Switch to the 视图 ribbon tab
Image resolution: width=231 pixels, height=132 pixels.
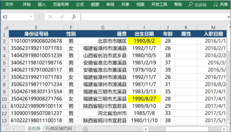(x=140, y=4)
